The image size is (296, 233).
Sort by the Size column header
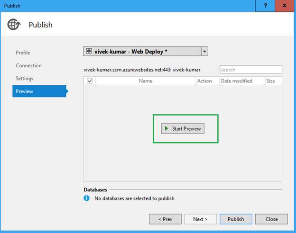[273, 81]
